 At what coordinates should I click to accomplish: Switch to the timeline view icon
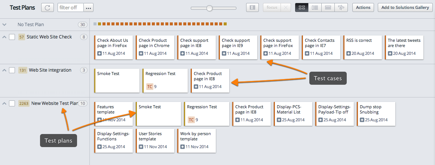(x=341, y=8)
